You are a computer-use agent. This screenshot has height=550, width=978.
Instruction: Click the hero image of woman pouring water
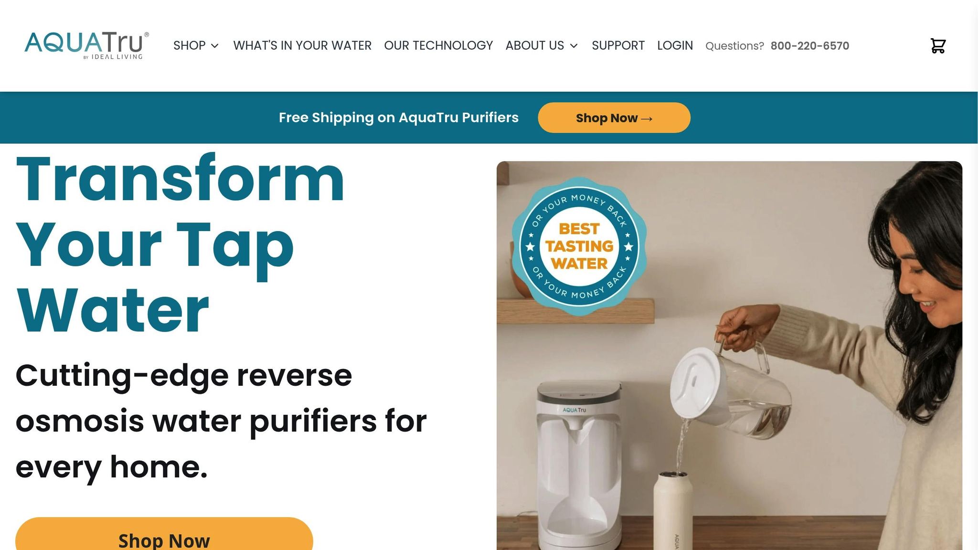point(729,356)
